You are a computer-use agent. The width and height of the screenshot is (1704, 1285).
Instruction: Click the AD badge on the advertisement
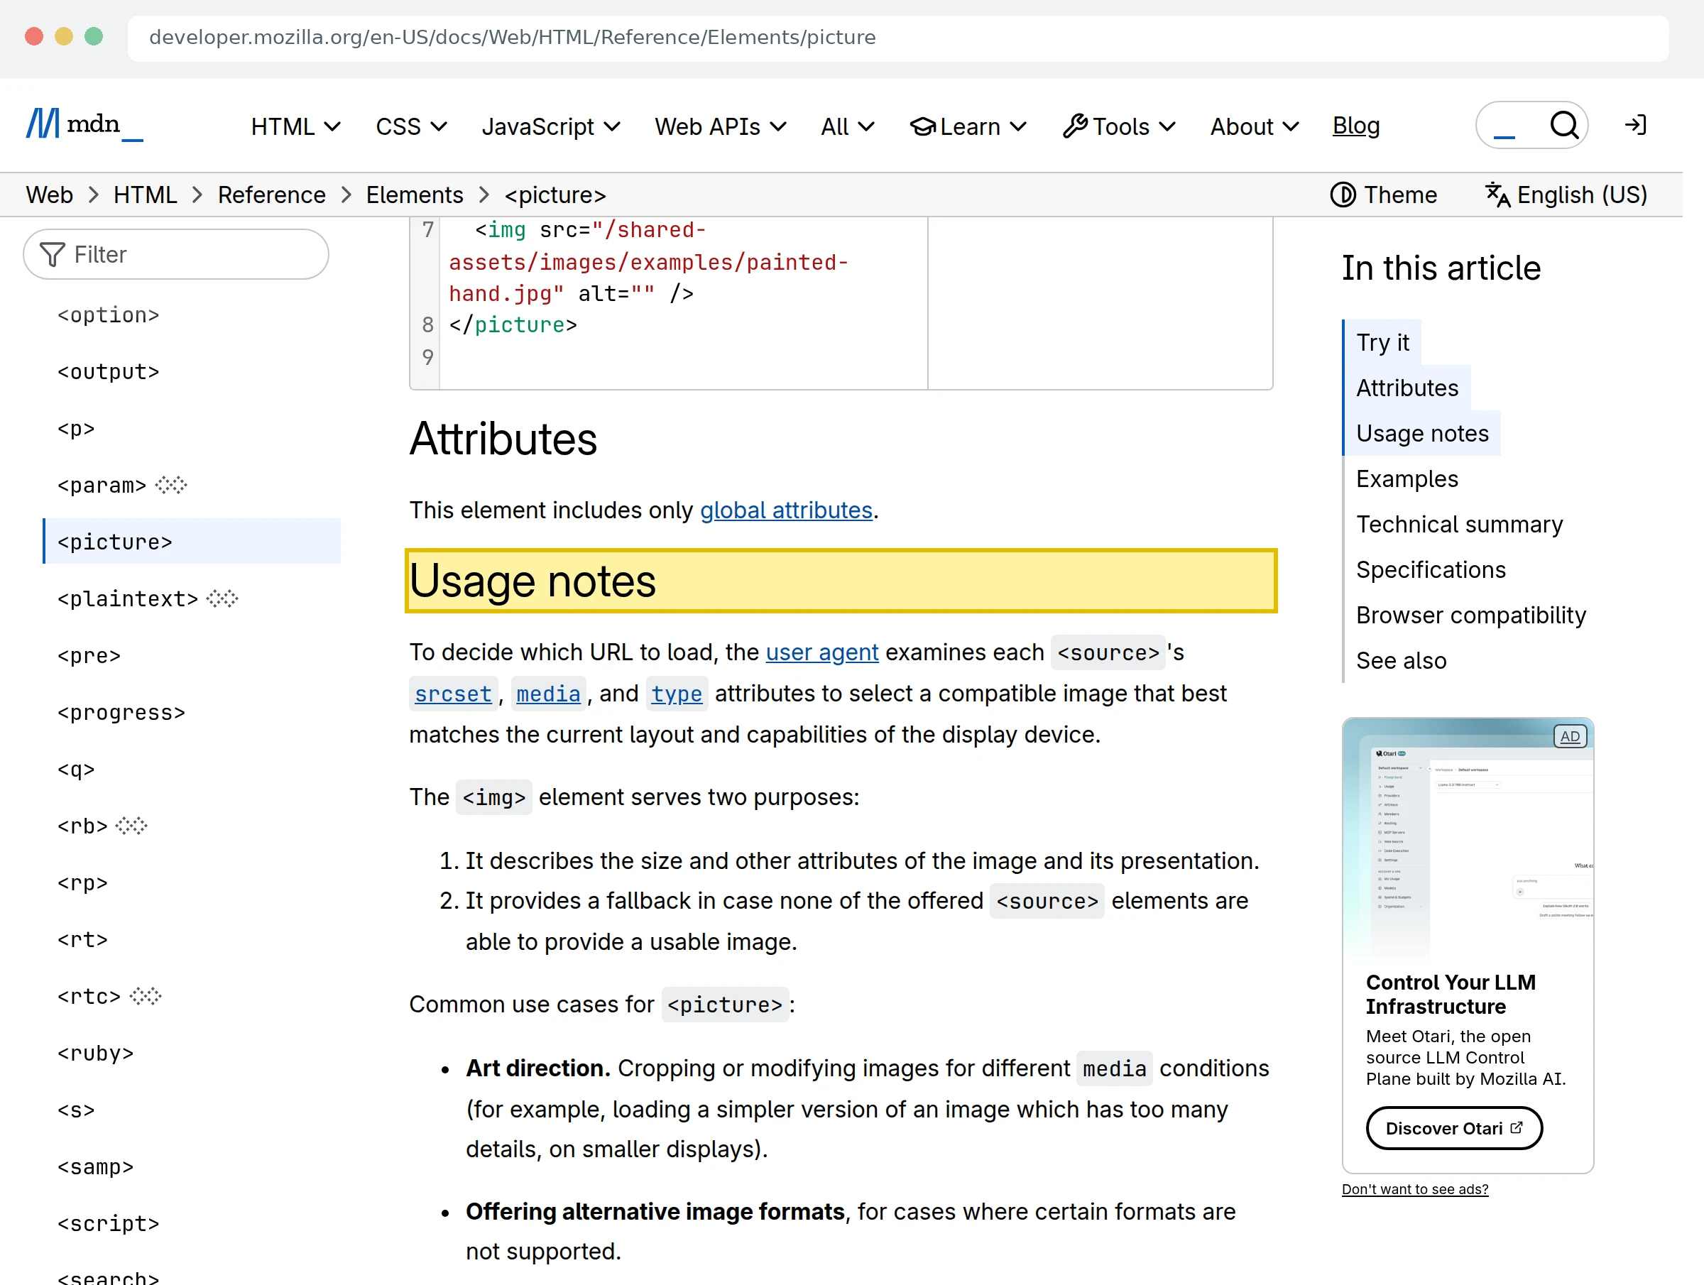pos(1569,736)
